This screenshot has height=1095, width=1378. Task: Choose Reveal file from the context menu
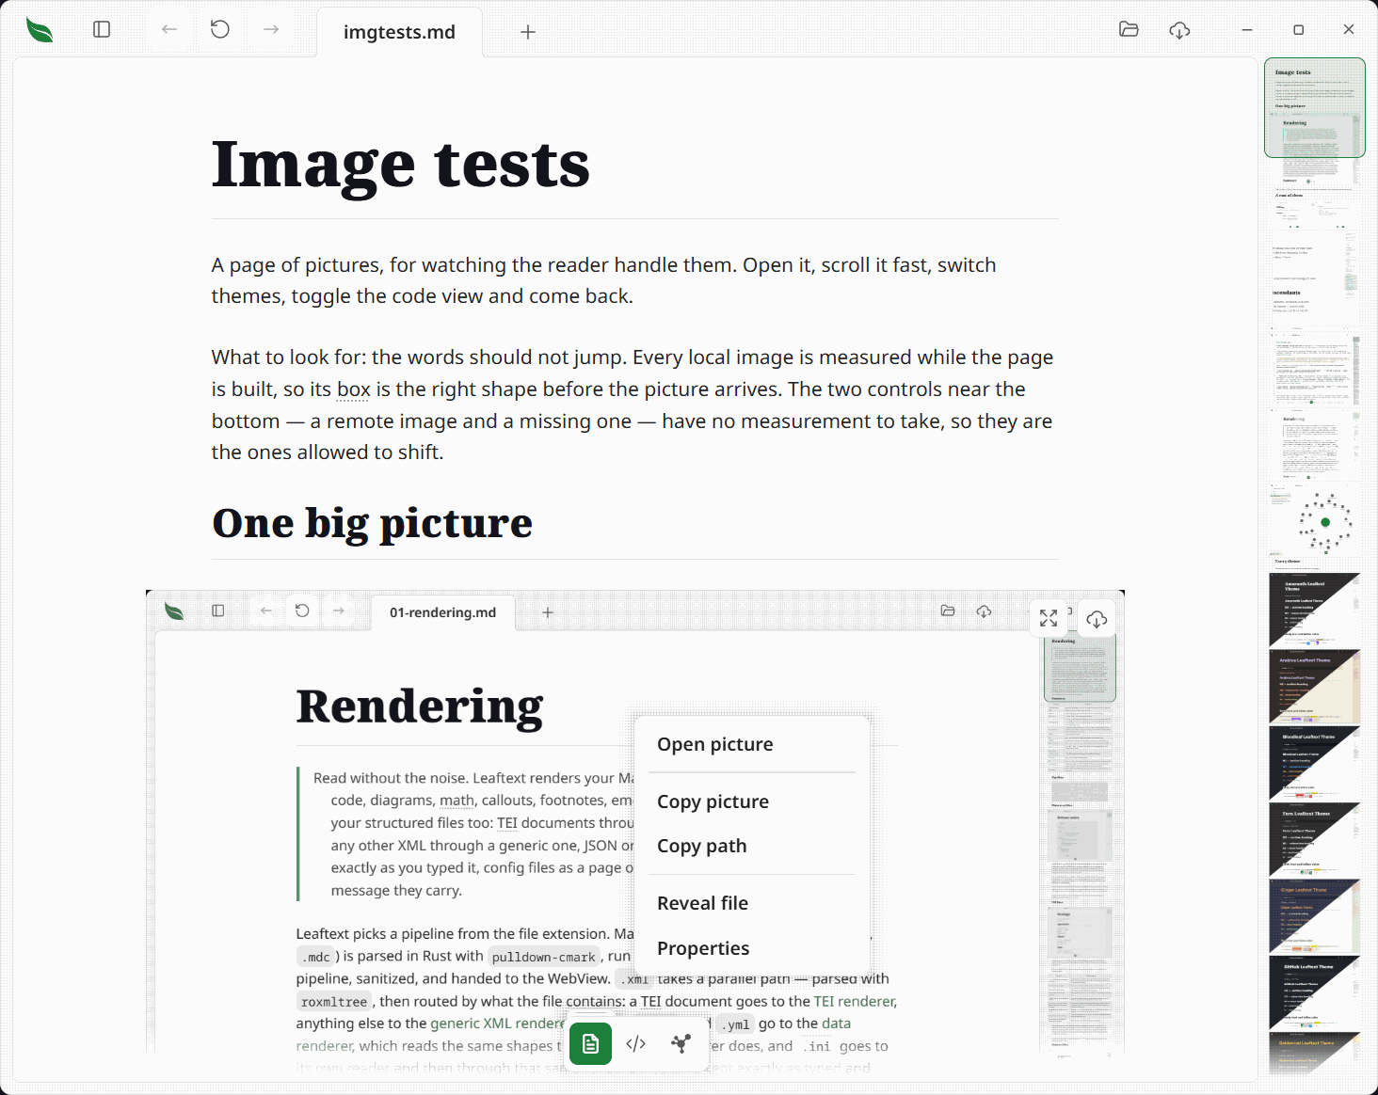coord(752,903)
